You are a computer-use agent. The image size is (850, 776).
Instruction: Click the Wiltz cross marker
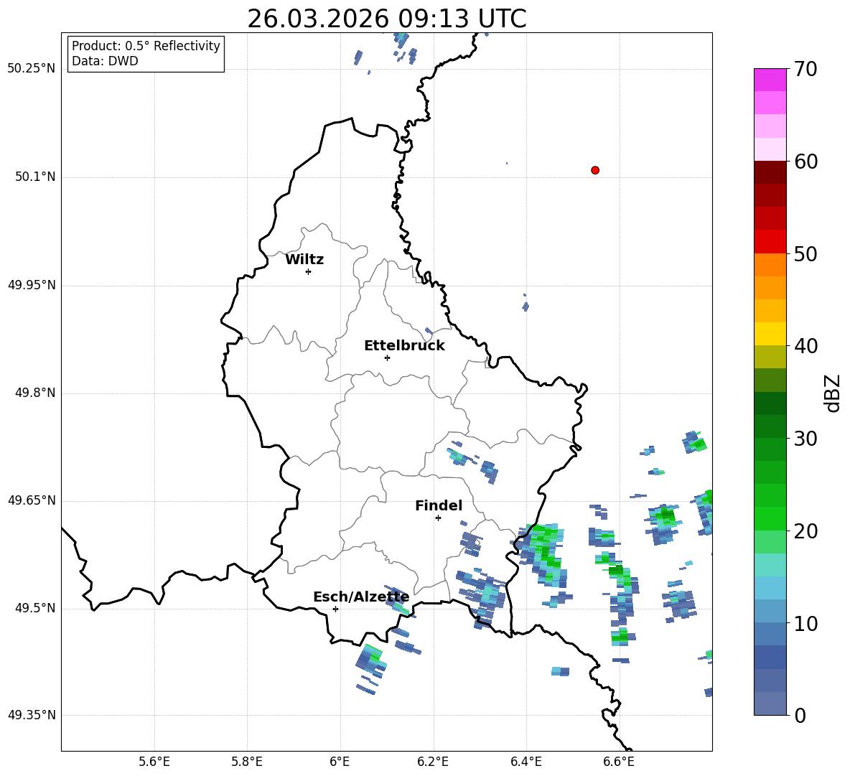tap(309, 271)
